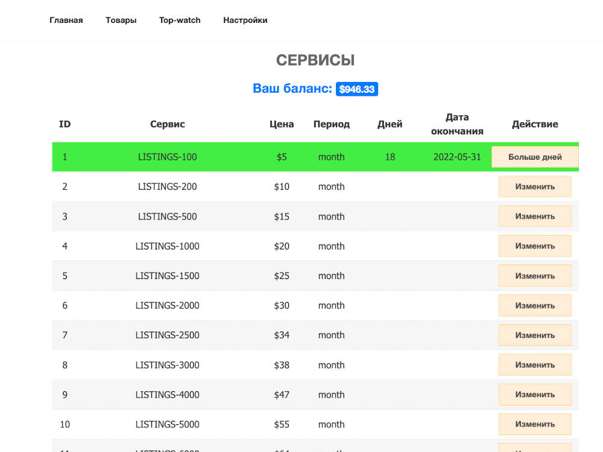Select the LISTINGS-5000 service name

click(x=167, y=424)
